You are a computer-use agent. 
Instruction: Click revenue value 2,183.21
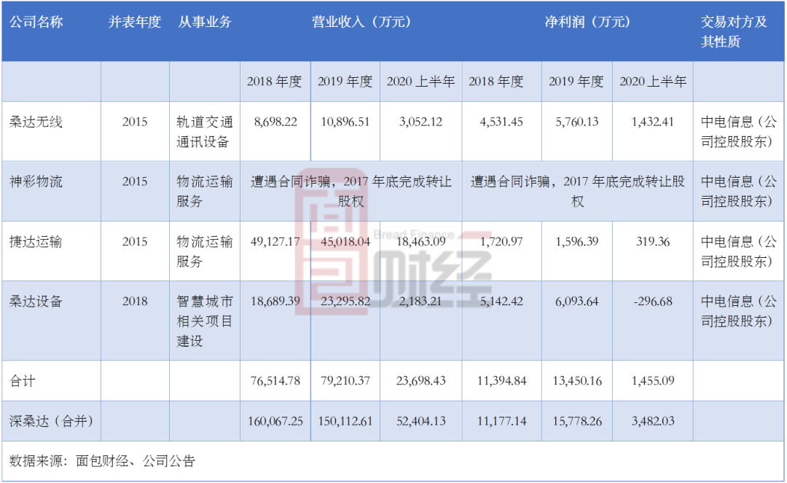420,302
